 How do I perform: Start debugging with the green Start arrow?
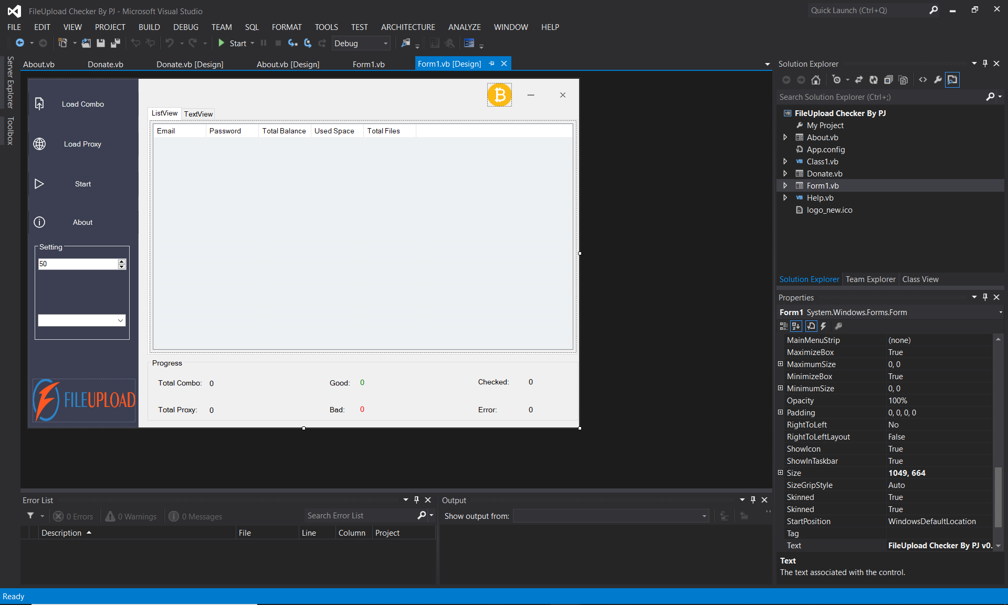tap(221, 43)
